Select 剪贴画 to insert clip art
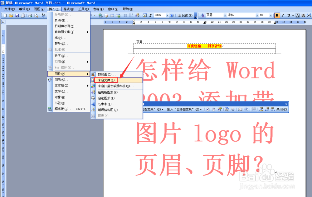 coord(106,74)
